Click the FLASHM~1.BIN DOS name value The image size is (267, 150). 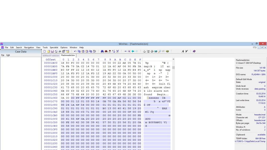pos(258,74)
